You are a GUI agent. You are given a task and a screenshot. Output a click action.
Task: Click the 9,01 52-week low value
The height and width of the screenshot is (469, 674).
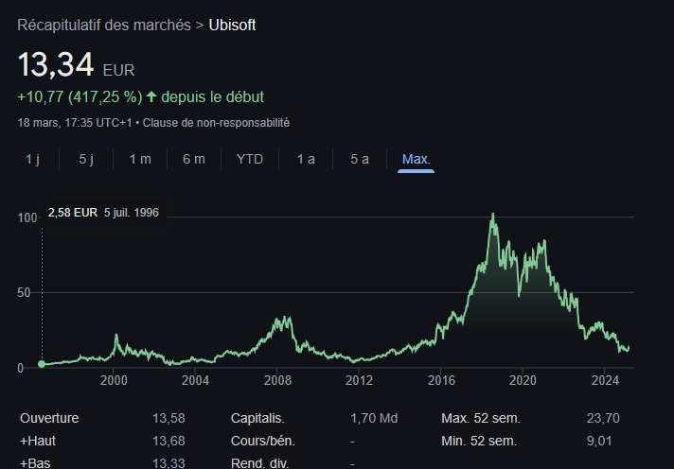(x=599, y=441)
